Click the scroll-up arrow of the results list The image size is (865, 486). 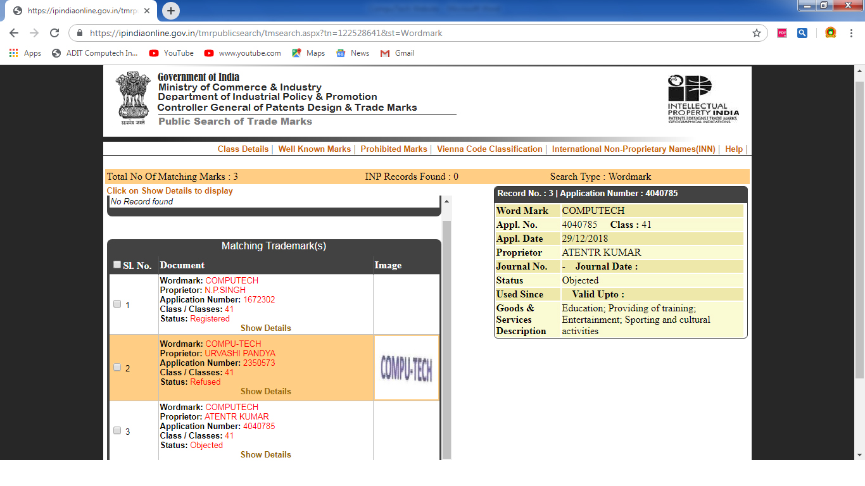(x=446, y=201)
